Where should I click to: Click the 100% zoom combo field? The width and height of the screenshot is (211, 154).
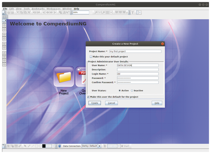click(x=81, y=12)
